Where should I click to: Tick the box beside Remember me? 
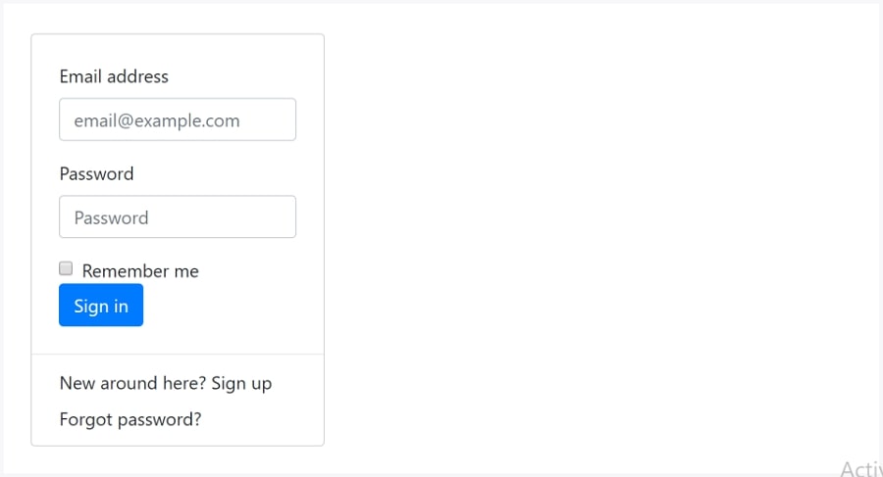pos(66,268)
